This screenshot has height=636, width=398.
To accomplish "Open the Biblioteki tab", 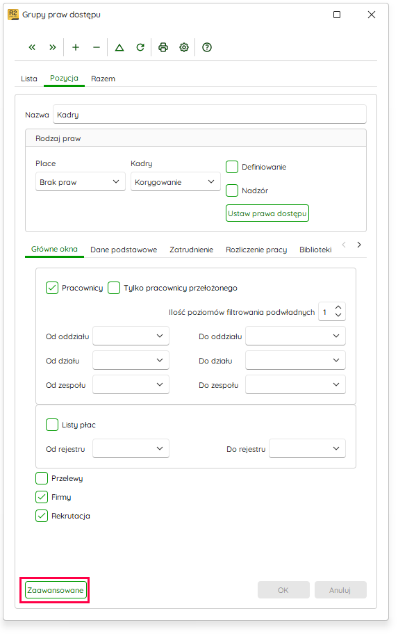I will click(x=315, y=250).
